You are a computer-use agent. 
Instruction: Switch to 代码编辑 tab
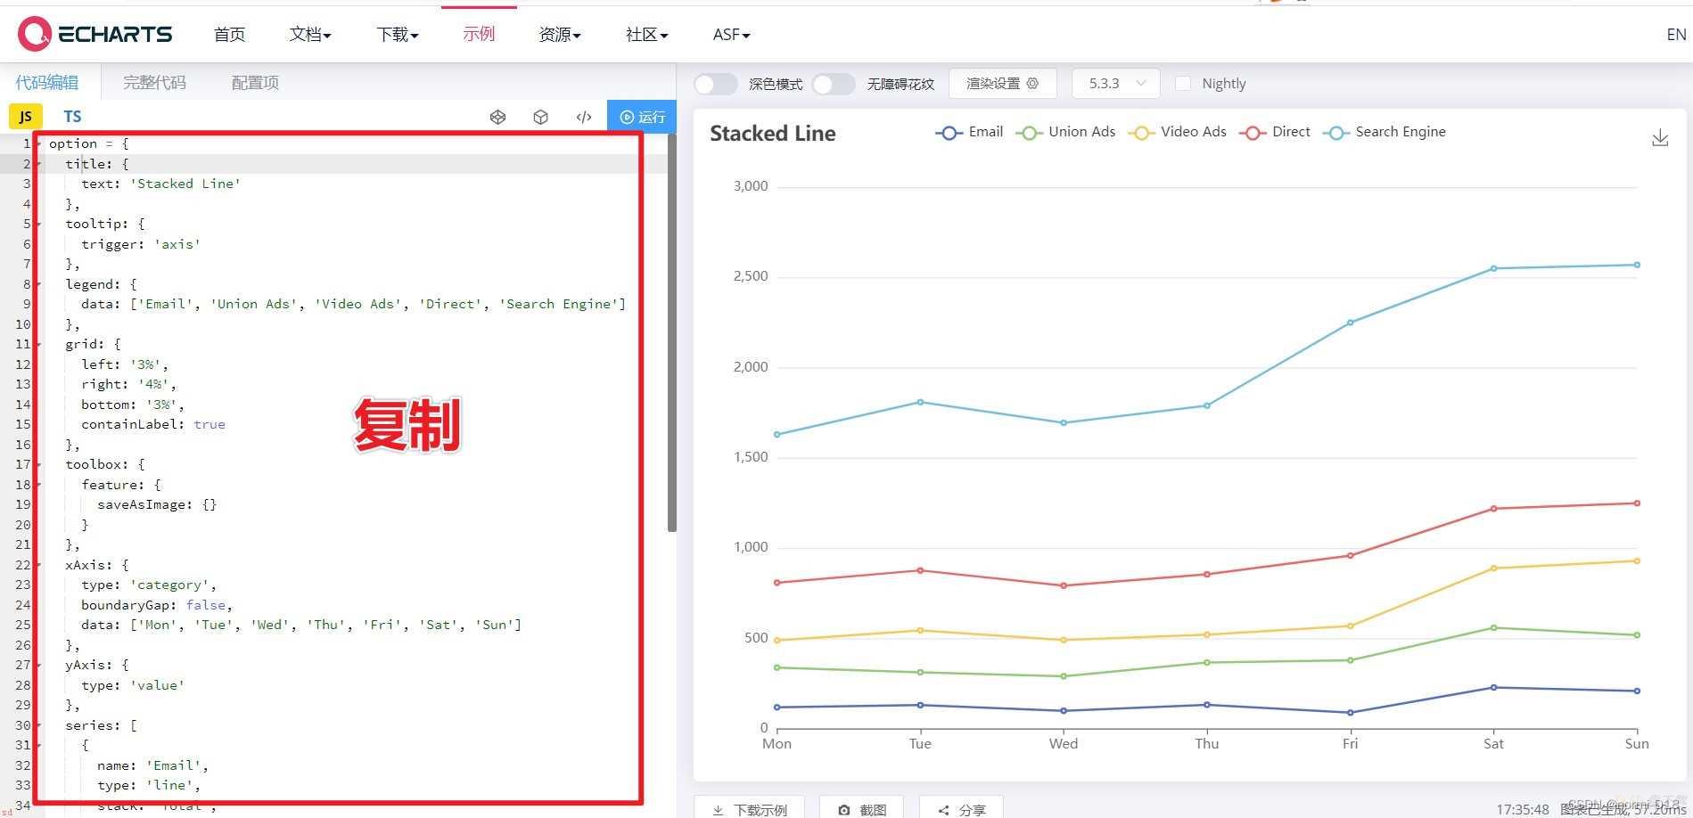(x=47, y=83)
